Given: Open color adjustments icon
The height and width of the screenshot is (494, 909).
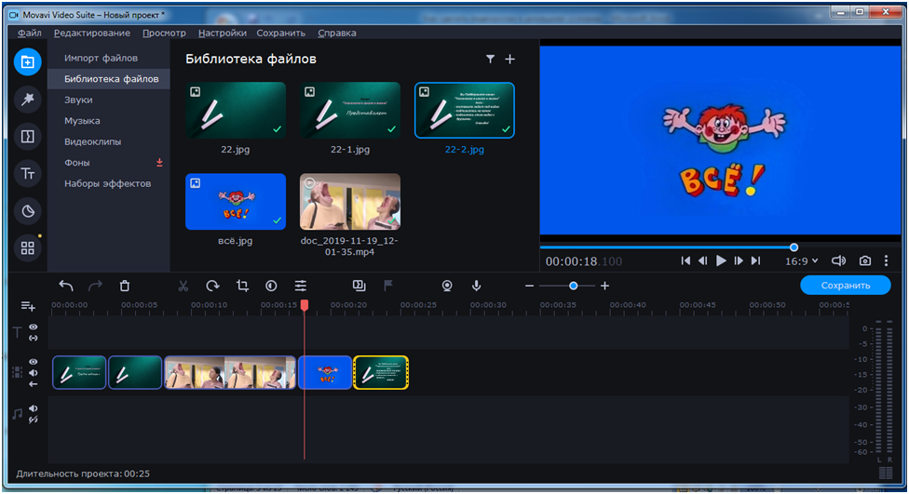Looking at the screenshot, I should (x=271, y=286).
